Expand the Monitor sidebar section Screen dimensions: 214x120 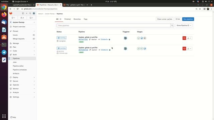pyautogui.click(x=22, y=89)
